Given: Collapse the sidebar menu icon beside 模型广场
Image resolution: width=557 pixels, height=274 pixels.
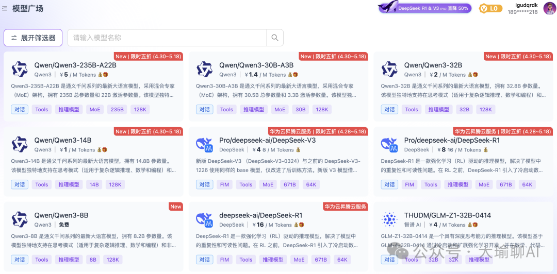Looking at the screenshot, I should point(4,9).
